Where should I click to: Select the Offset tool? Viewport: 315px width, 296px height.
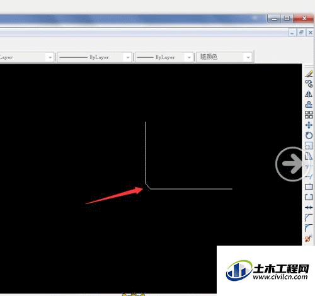[309, 104]
